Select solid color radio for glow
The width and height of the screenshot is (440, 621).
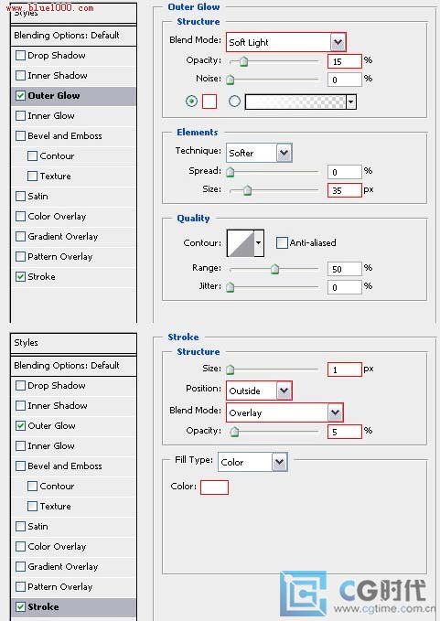tap(192, 102)
